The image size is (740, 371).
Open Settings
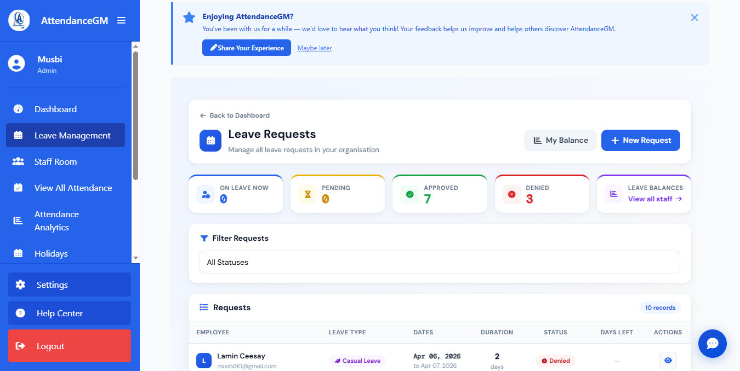pos(70,285)
